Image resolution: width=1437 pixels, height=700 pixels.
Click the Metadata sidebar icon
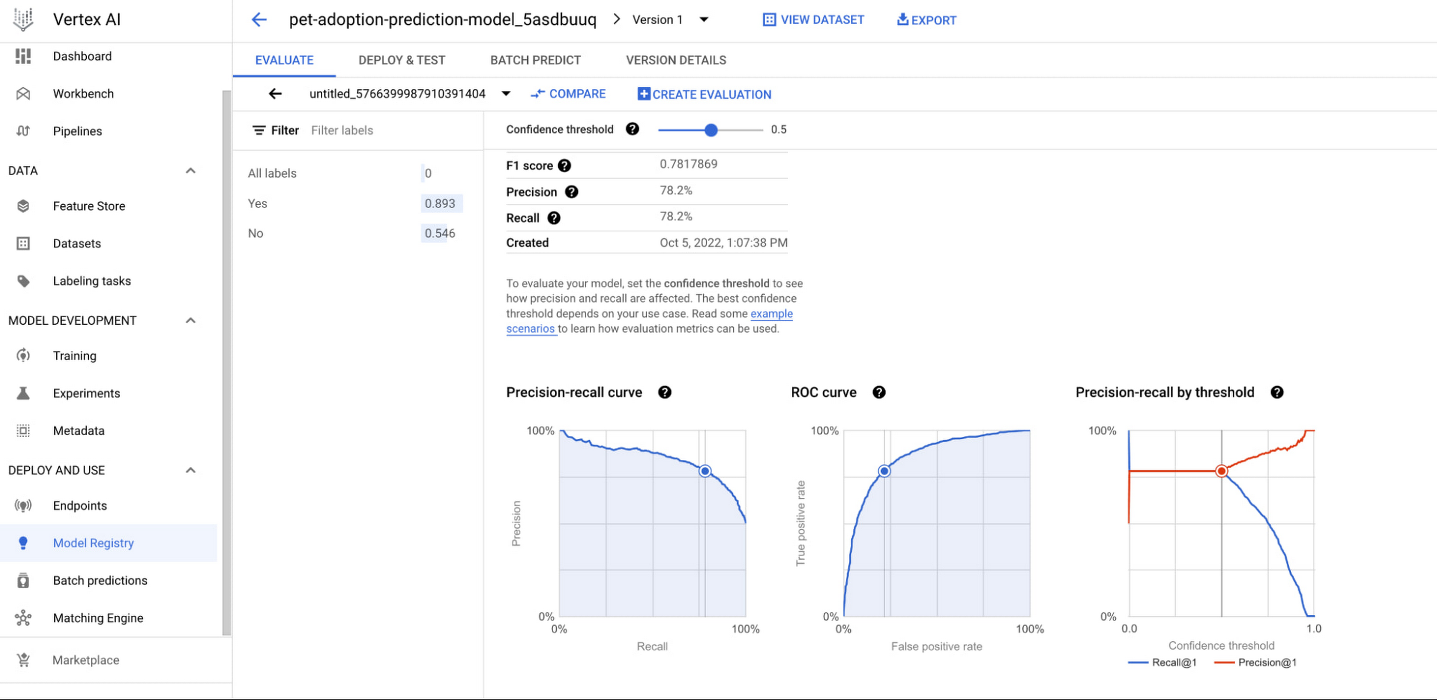click(x=23, y=431)
